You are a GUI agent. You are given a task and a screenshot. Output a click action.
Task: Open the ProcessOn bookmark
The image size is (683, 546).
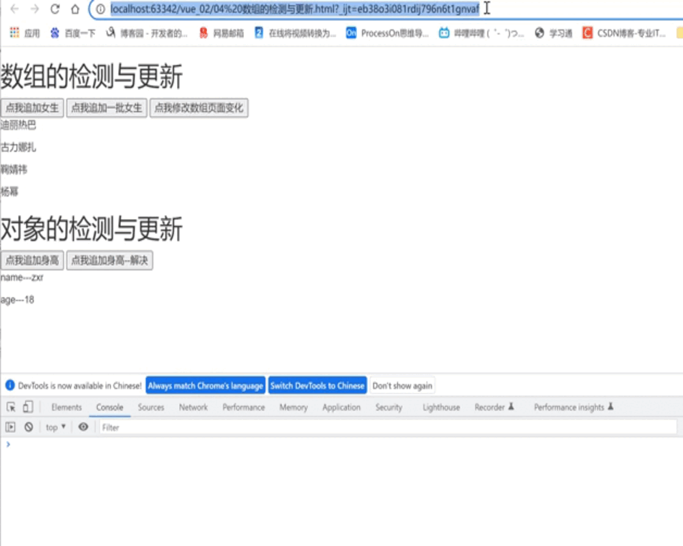tap(387, 33)
